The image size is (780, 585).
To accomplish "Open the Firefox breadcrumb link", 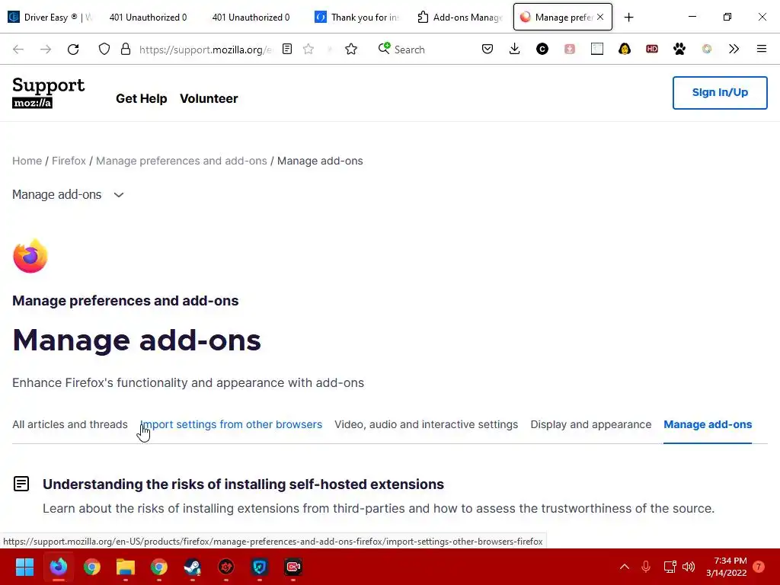I will point(69,161).
